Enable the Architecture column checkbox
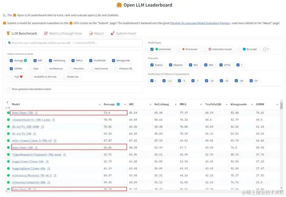Screen dimensions: 286x197 click(x=46, y=69)
